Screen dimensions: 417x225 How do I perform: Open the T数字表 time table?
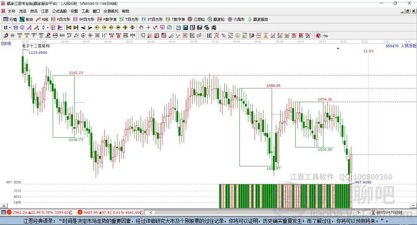pos(175,19)
